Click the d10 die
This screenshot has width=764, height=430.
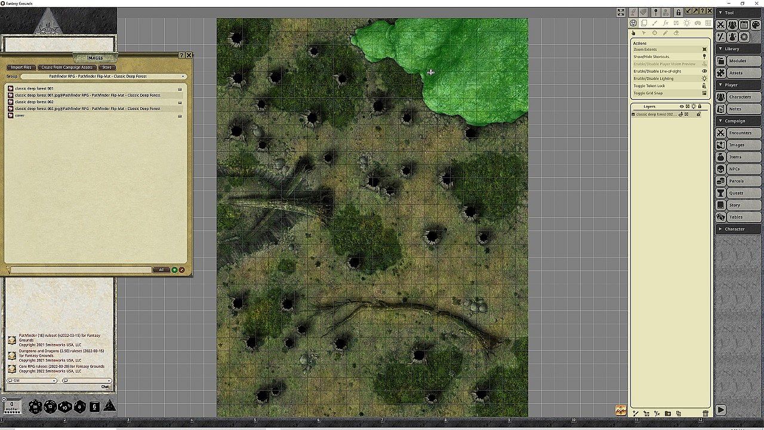pos(65,407)
